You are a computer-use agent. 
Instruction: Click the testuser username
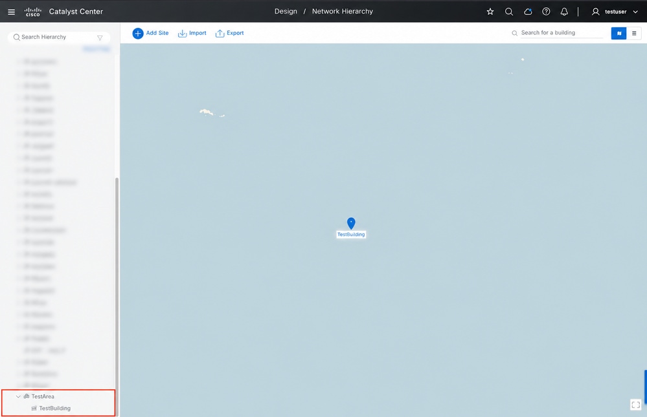(616, 12)
